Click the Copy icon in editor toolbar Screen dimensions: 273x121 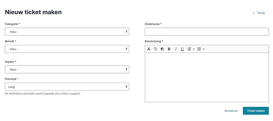point(155,49)
